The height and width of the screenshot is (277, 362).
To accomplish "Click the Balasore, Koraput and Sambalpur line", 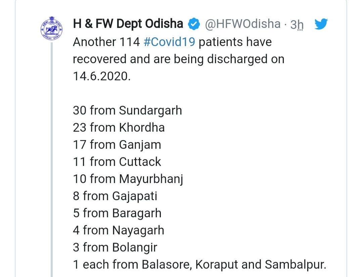I will (199, 265).
